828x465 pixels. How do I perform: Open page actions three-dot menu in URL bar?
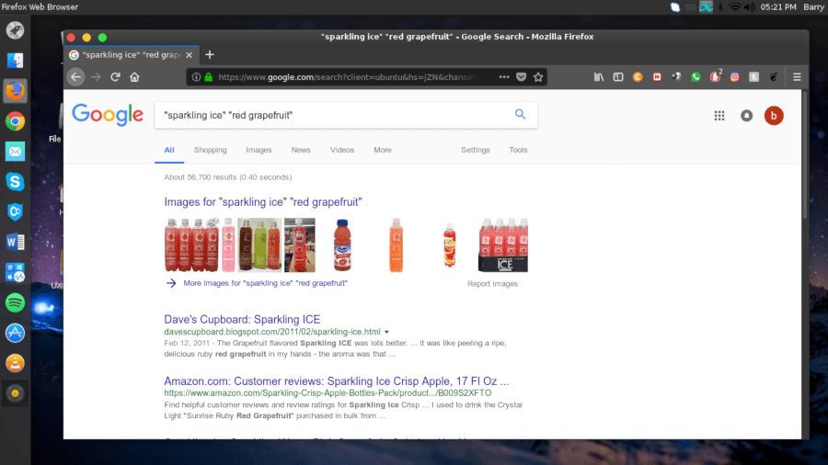tap(504, 77)
